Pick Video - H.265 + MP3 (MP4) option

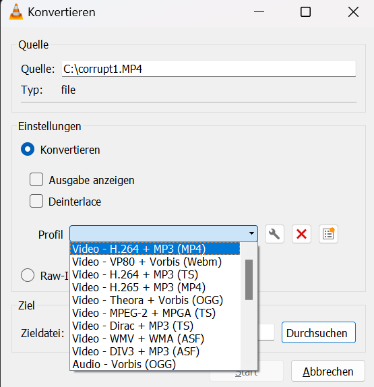155,287
